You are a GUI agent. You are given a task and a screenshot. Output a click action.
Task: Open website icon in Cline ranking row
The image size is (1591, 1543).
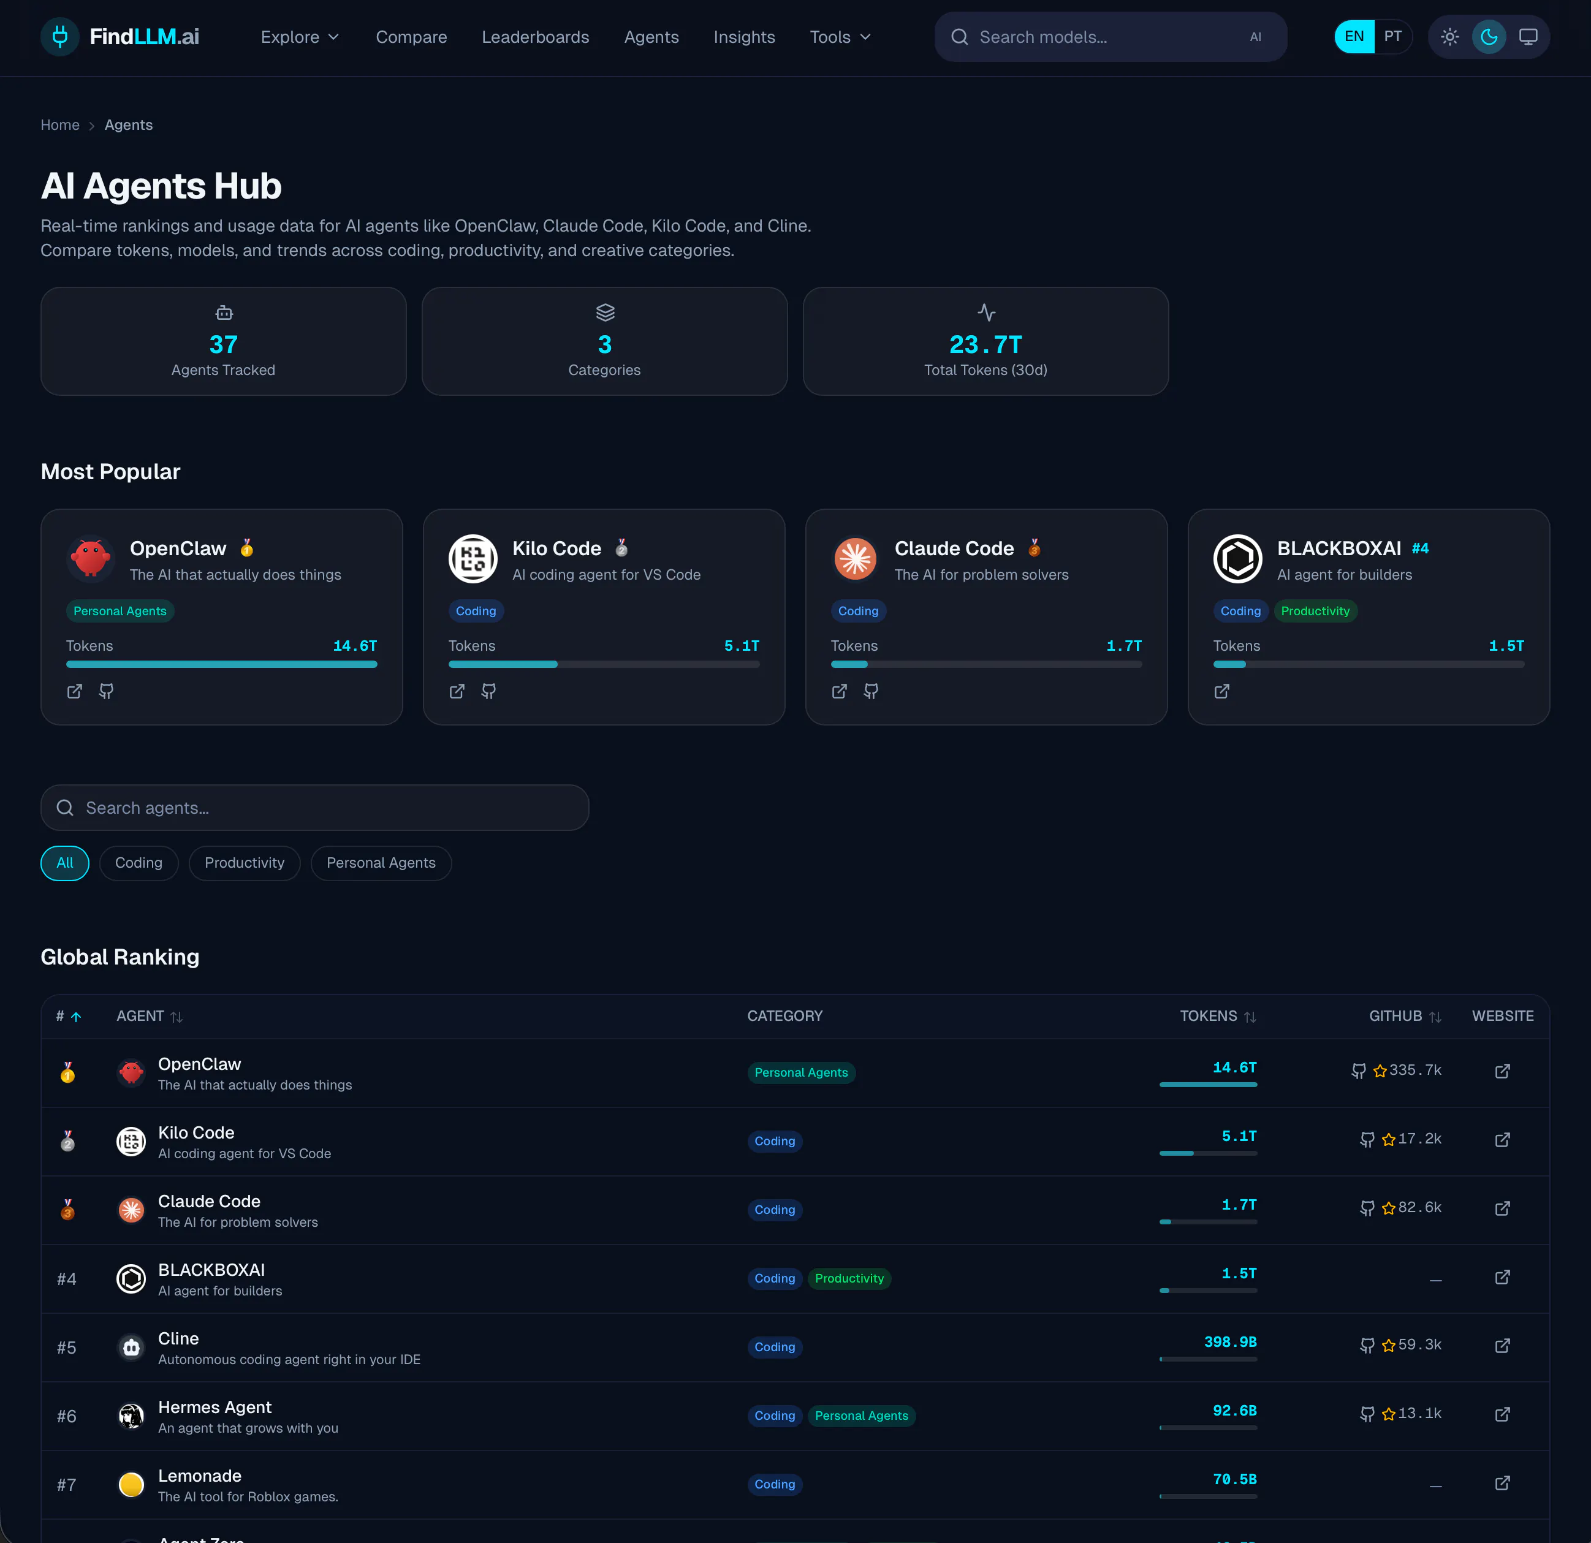1503,1346
